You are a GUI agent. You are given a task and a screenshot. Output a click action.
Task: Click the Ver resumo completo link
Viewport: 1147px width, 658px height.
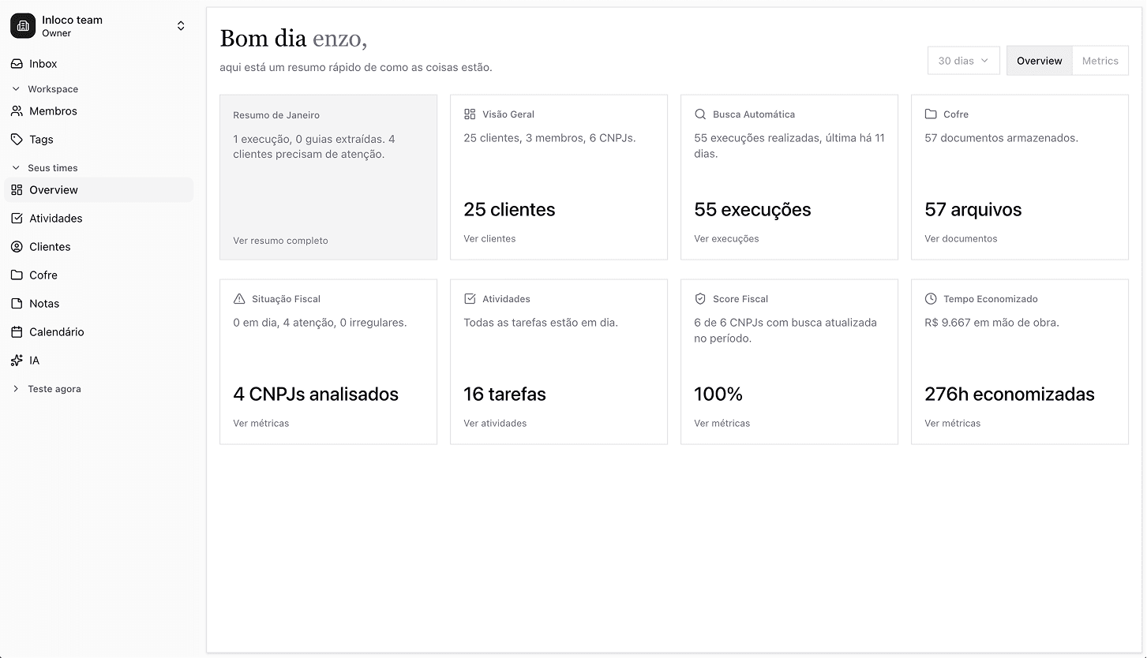(x=280, y=240)
